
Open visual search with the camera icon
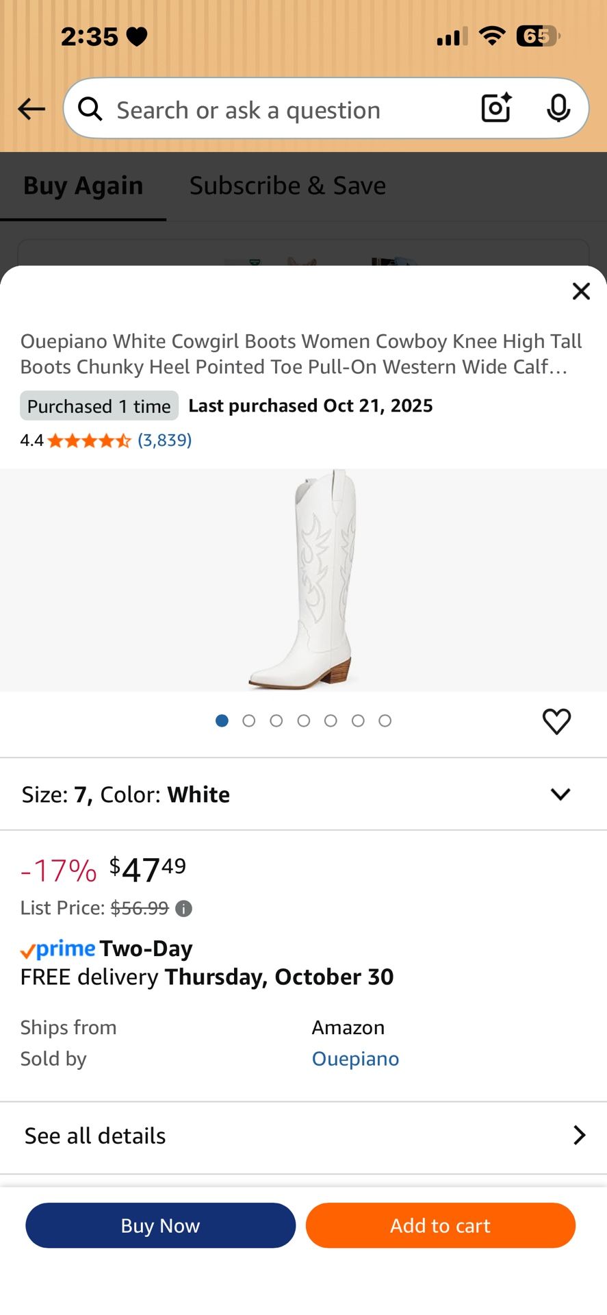click(x=495, y=108)
